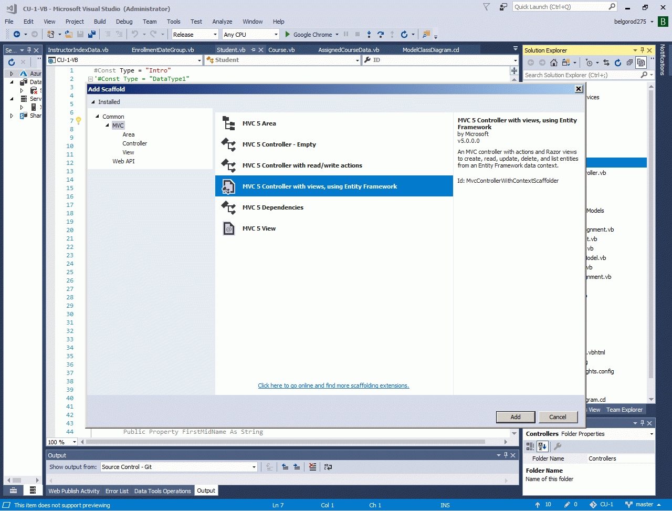The image size is (672, 511).
Task: Open the Build menu
Action: pyautogui.click(x=100, y=22)
